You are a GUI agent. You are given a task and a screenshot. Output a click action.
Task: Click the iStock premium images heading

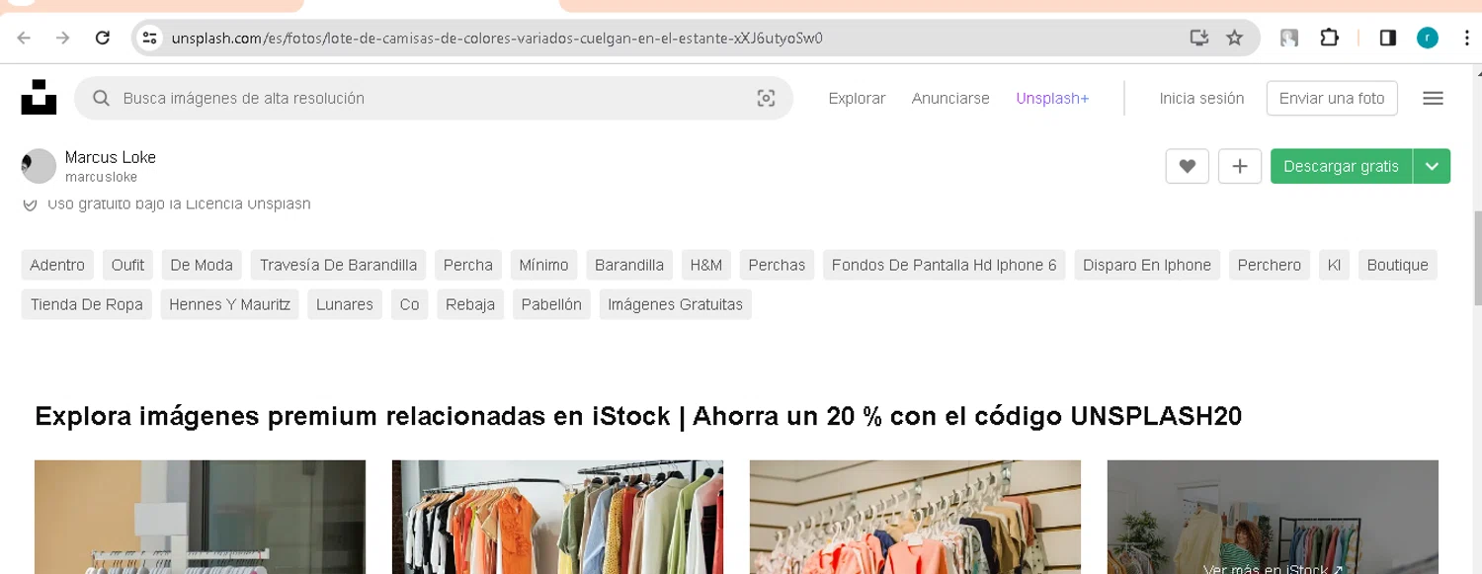[x=638, y=417]
